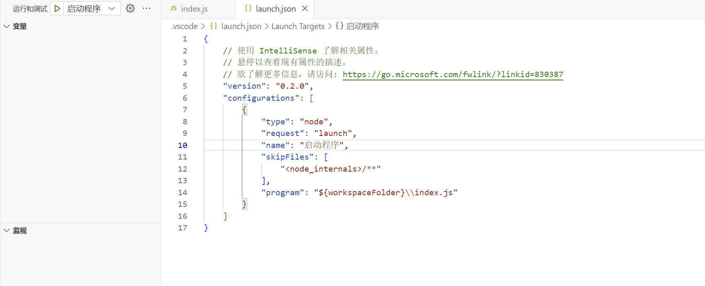Open the go.microsoft.com fwlink URL
This screenshot has width=705, height=286.
(x=453, y=74)
